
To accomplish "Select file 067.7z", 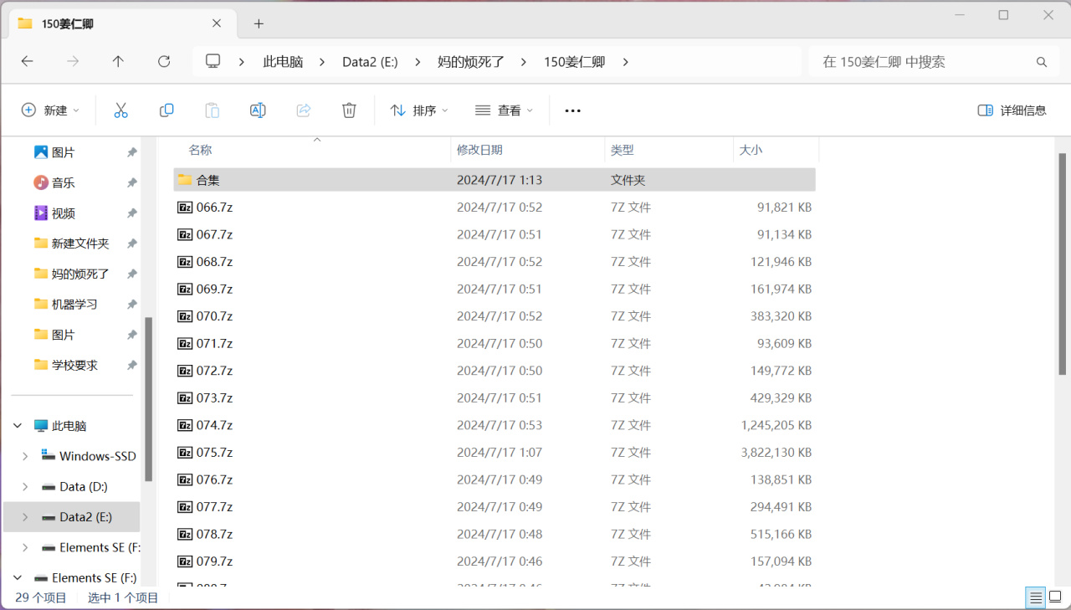I will click(495, 234).
